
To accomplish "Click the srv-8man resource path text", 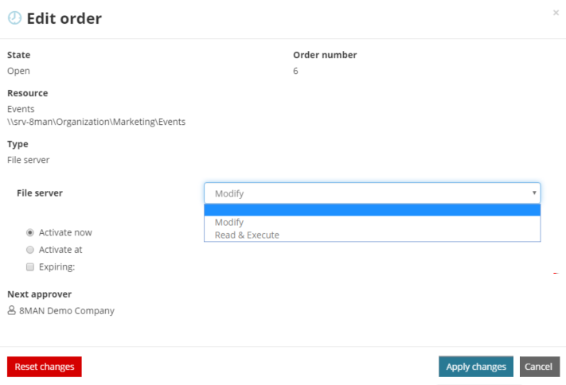I will [96, 122].
